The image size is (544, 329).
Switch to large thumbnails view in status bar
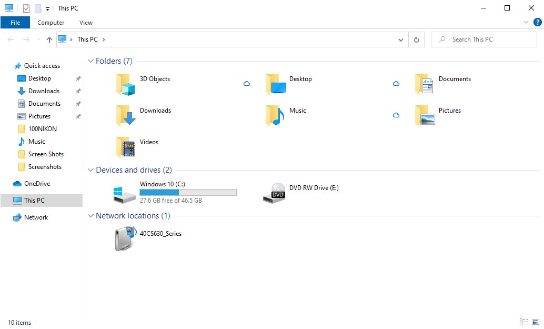click(x=536, y=322)
